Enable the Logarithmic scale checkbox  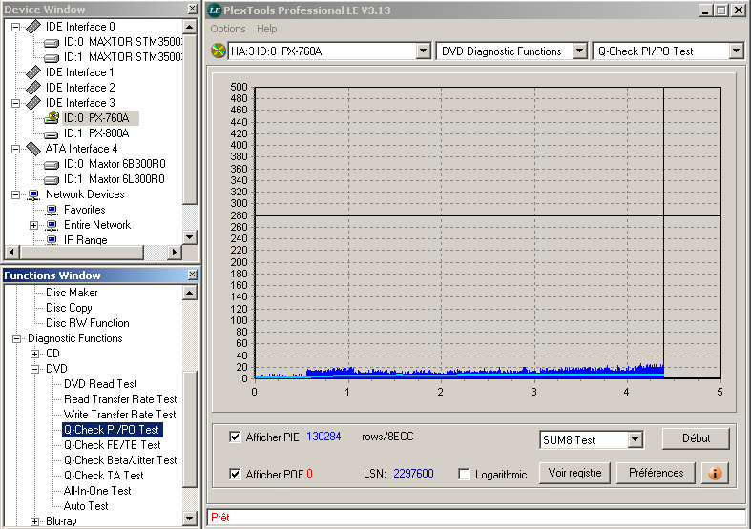pyautogui.click(x=464, y=474)
